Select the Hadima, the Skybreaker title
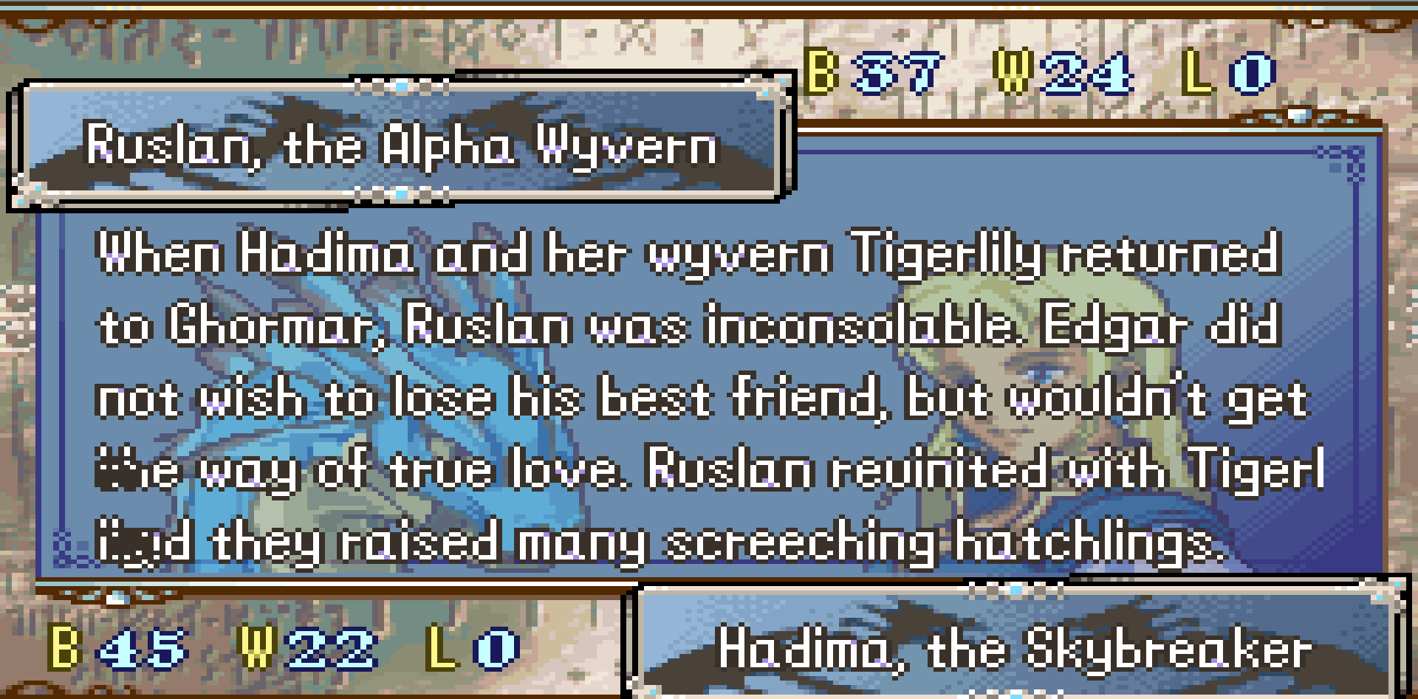This screenshot has height=699, width=1418. [1015, 650]
